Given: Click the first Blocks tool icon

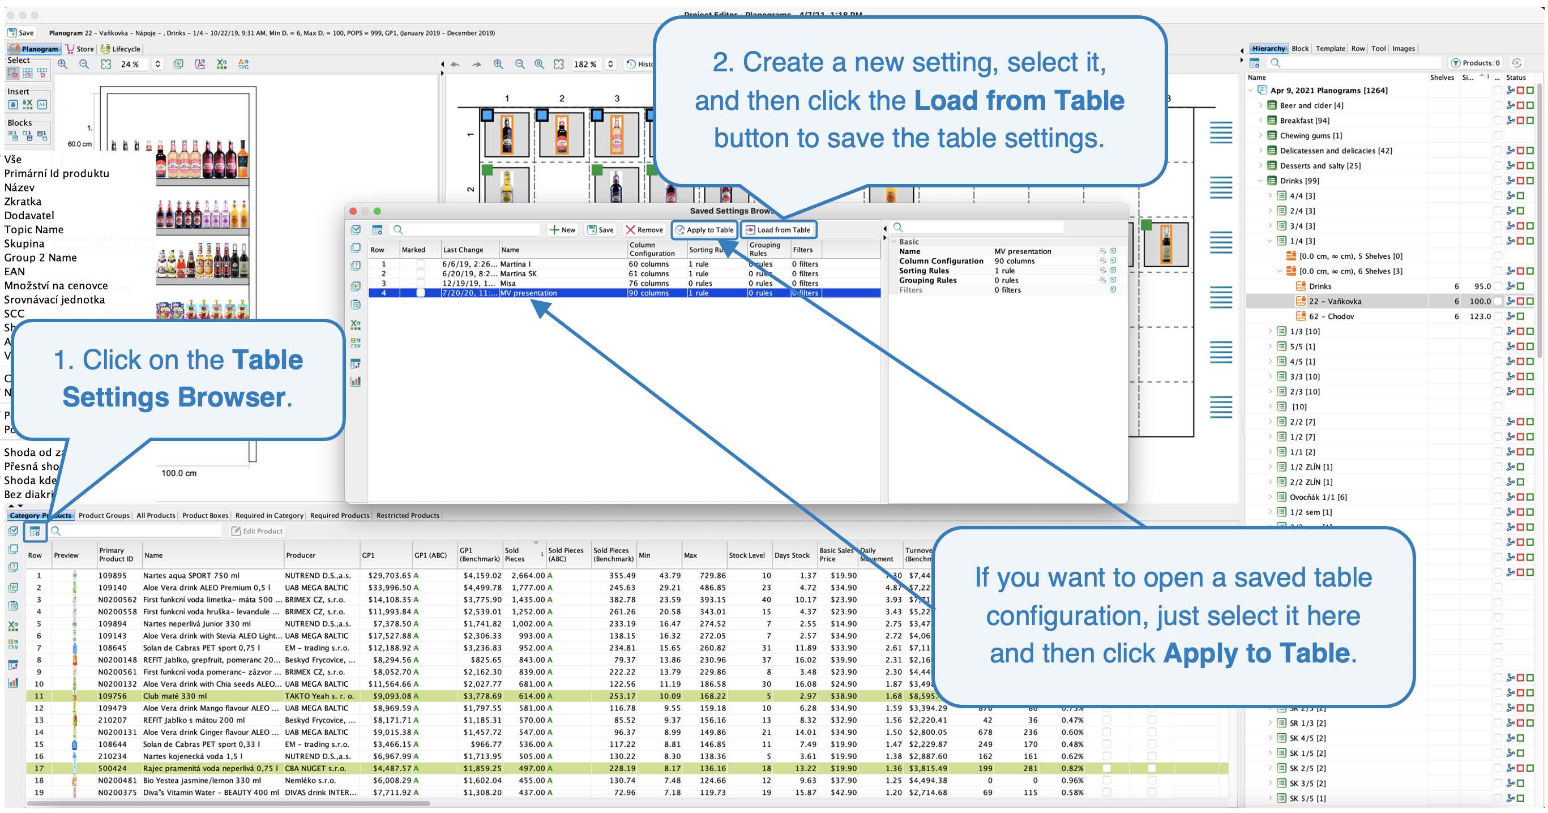Looking at the screenshot, I should click(12, 135).
